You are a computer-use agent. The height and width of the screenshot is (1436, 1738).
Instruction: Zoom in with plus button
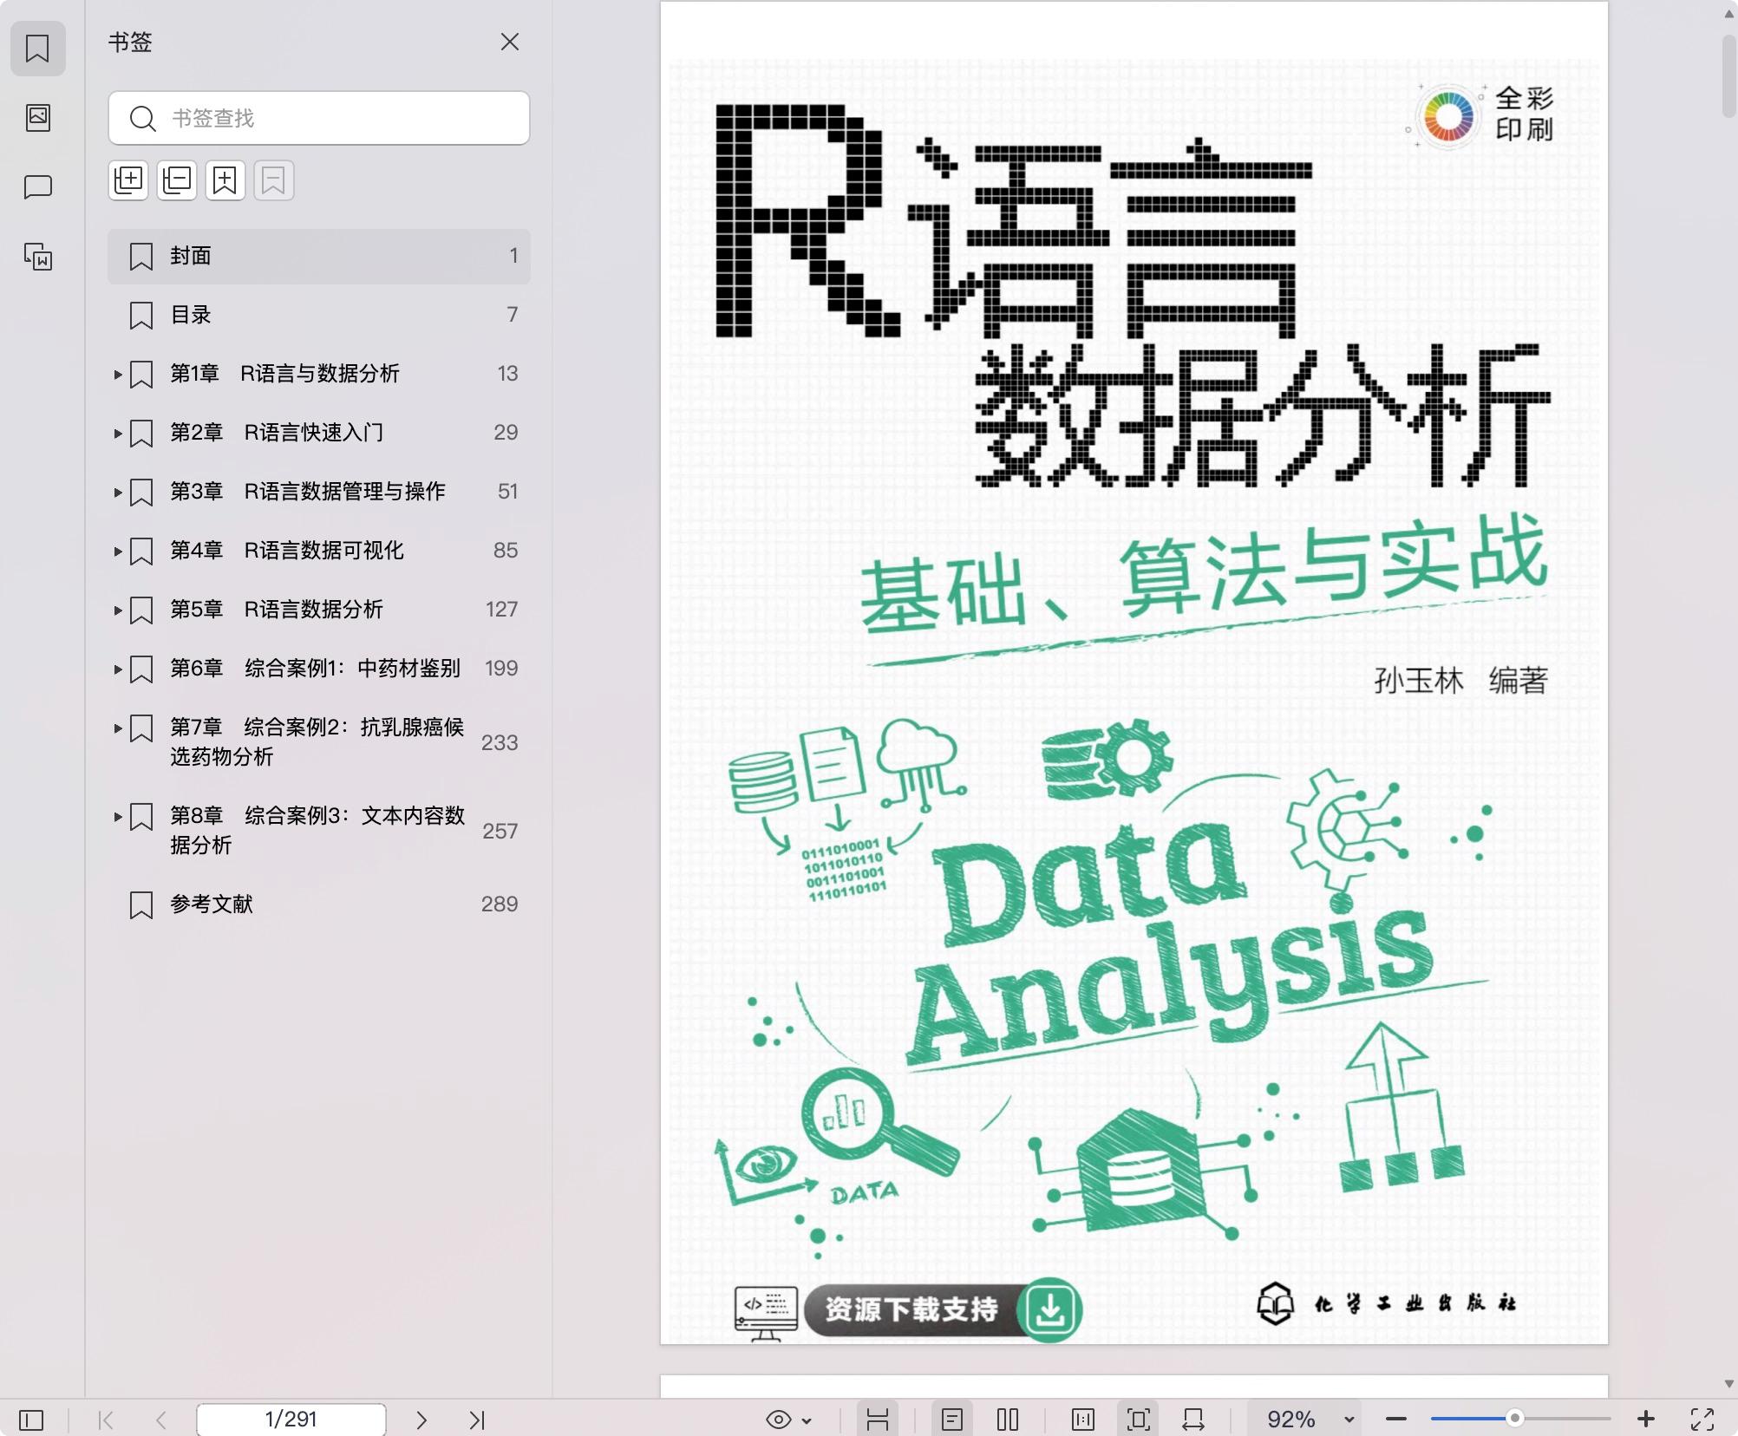(x=1646, y=1420)
